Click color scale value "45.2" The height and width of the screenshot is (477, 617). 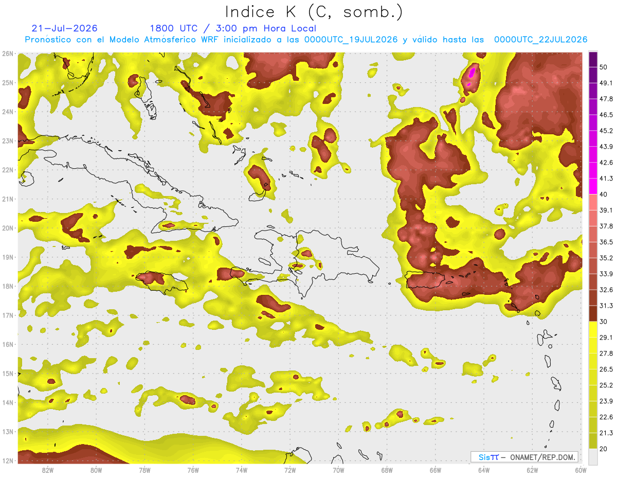(x=606, y=131)
